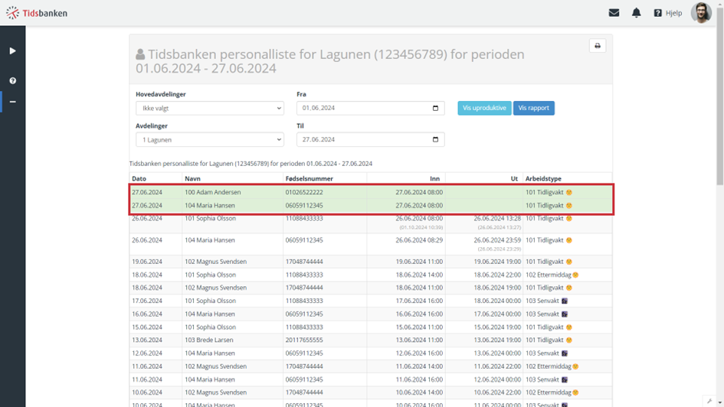The width and height of the screenshot is (724, 407).
Task: Click Ut column header
Action: pos(514,179)
